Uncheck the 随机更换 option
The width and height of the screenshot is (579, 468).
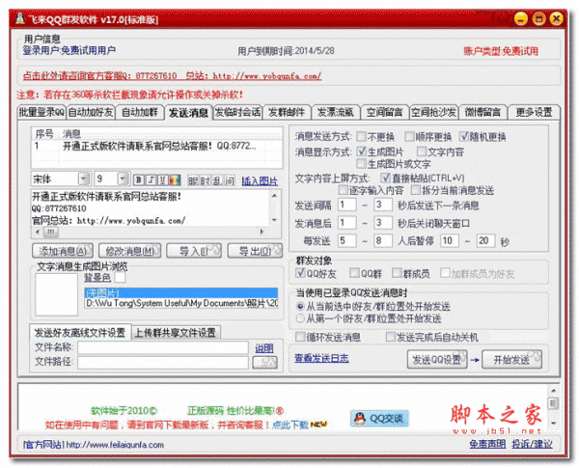[464, 137]
